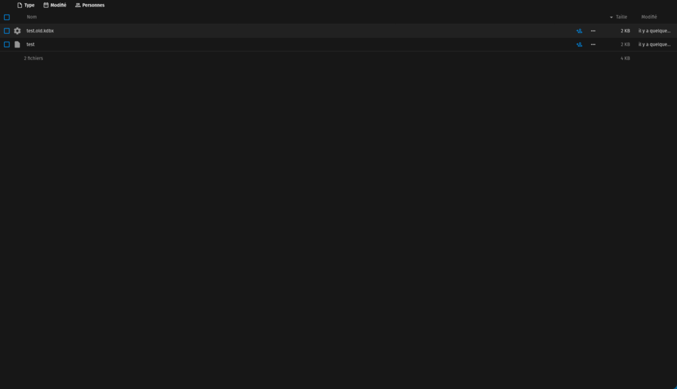Sort files by Taille column

[x=621, y=17]
